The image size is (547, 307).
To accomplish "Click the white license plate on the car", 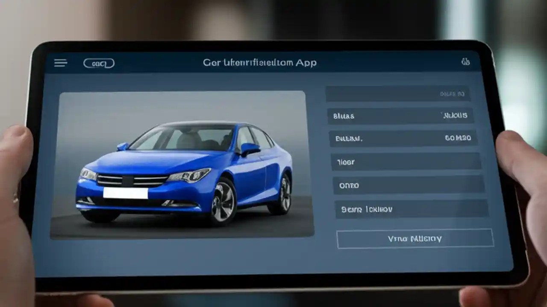I will [126, 193].
